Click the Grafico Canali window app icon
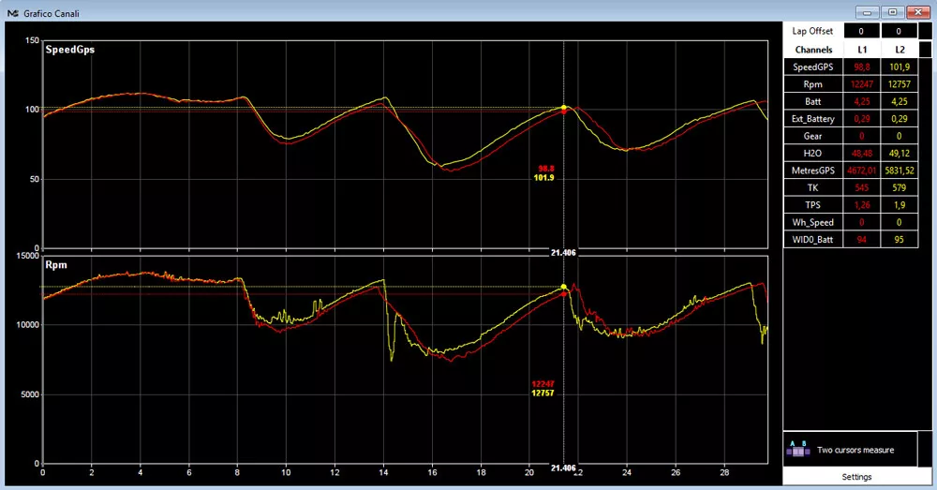The width and height of the screenshot is (937, 490). coord(12,13)
